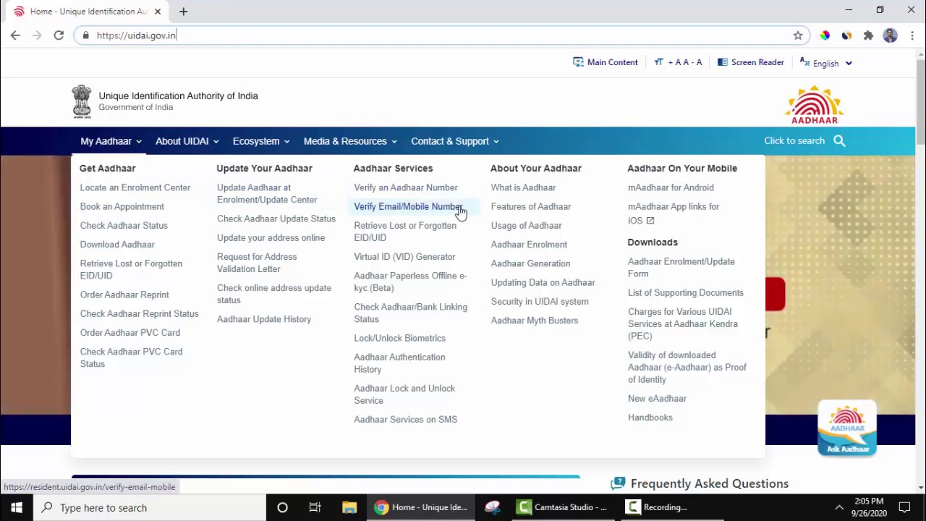926x521 pixels.
Task: Jump to Main Content link
Action: tap(606, 62)
